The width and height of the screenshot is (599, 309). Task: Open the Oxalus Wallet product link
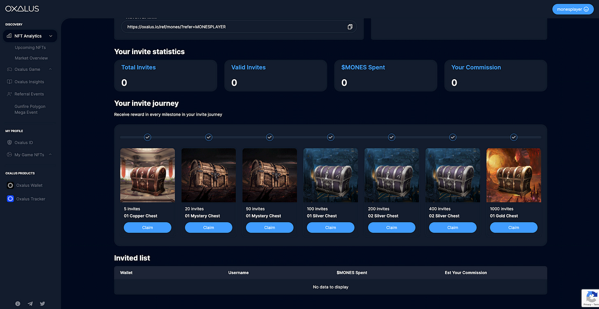click(29, 185)
